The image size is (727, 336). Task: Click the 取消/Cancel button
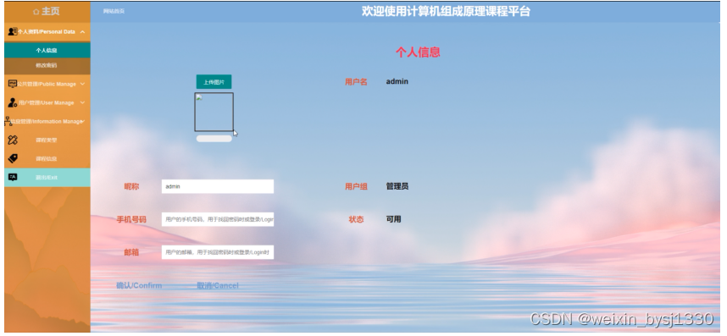218,285
